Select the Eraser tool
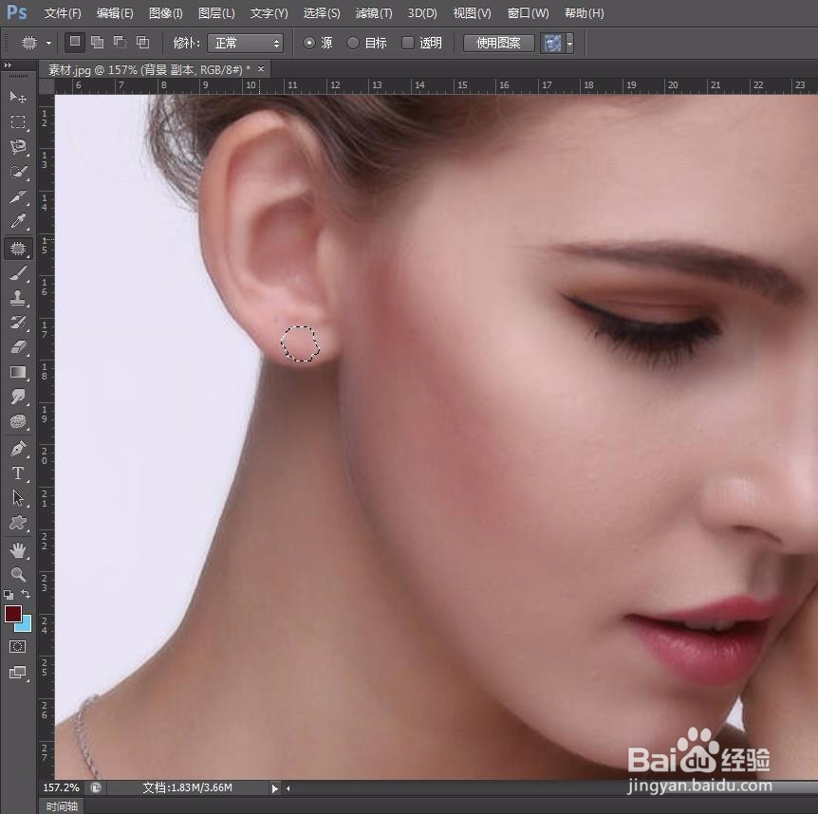This screenshot has height=814, width=818. coord(18,348)
